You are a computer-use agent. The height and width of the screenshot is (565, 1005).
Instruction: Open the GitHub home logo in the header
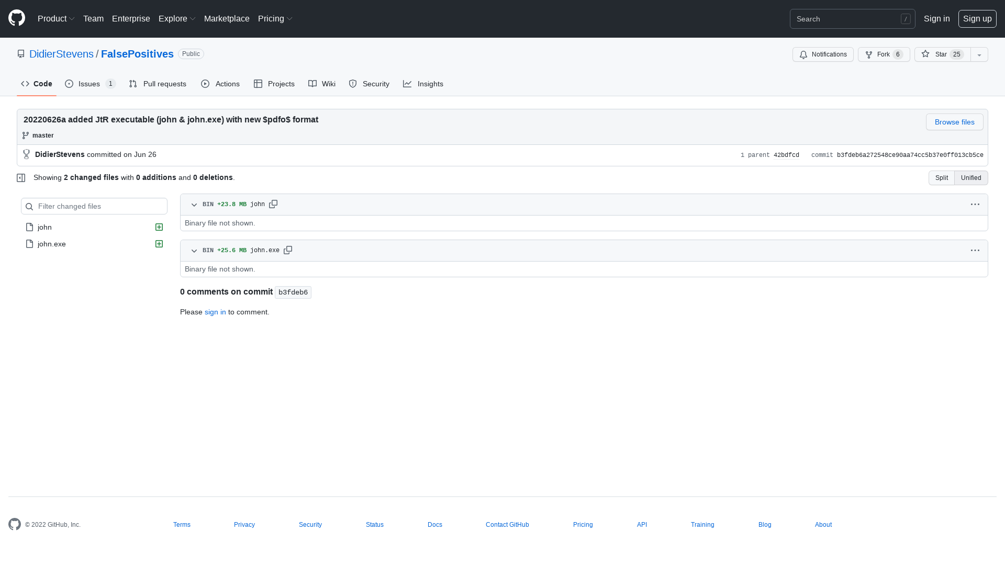coord(17,18)
